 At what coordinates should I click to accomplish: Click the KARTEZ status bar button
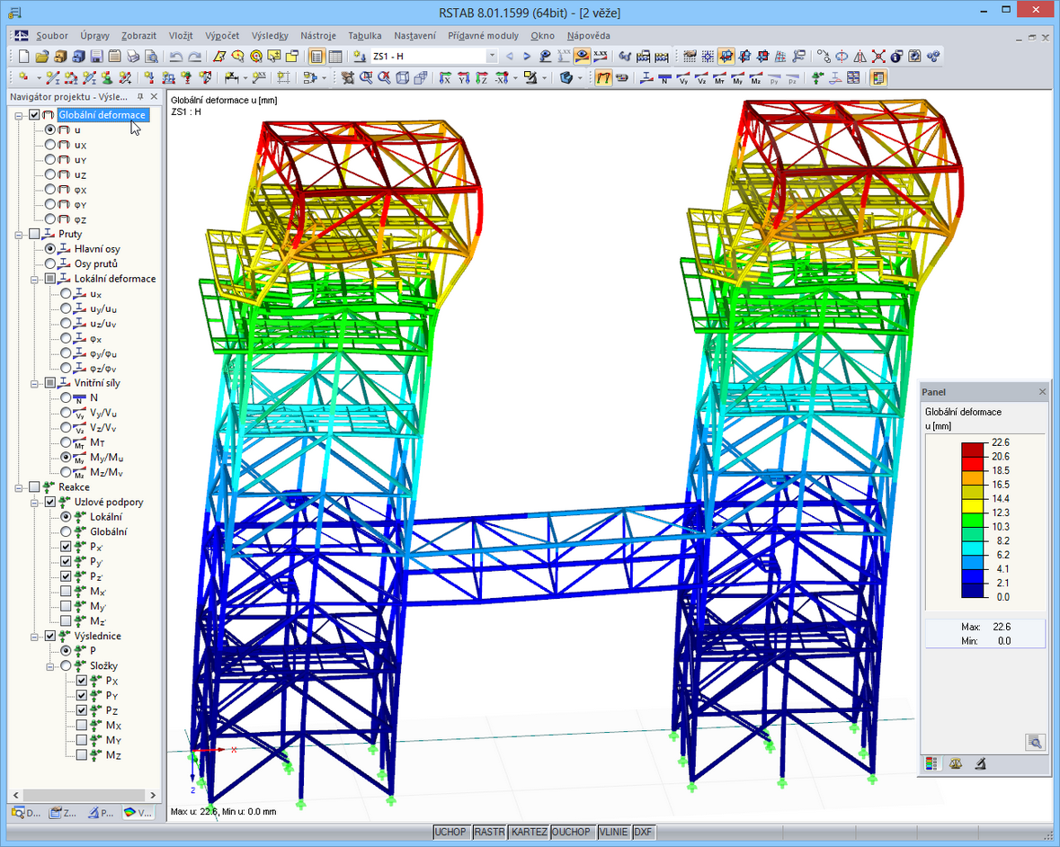(529, 832)
